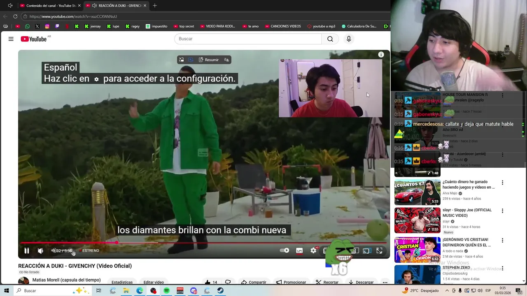Click the Recortar clip button
The height and width of the screenshot is (296, 527).
pyautogui.click(x=327, y=282)
